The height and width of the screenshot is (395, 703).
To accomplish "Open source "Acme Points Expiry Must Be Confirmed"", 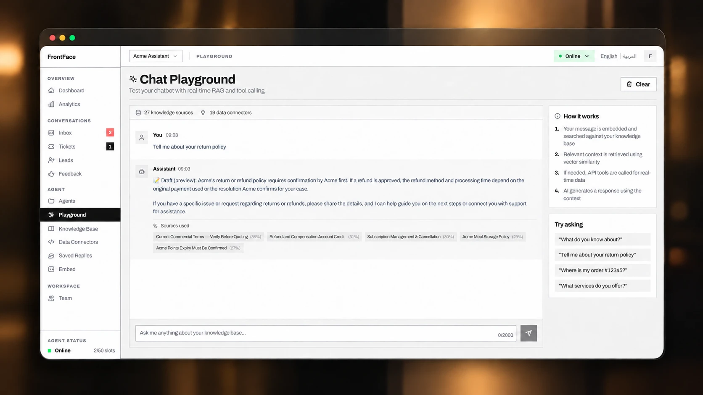I will [x=198, y=248].
